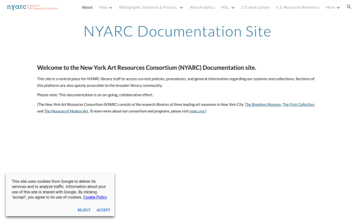The height and width of the screenshot is (222, 355).
Task: Open 4. E-Resources Reference page
Action: coord(298,7)
